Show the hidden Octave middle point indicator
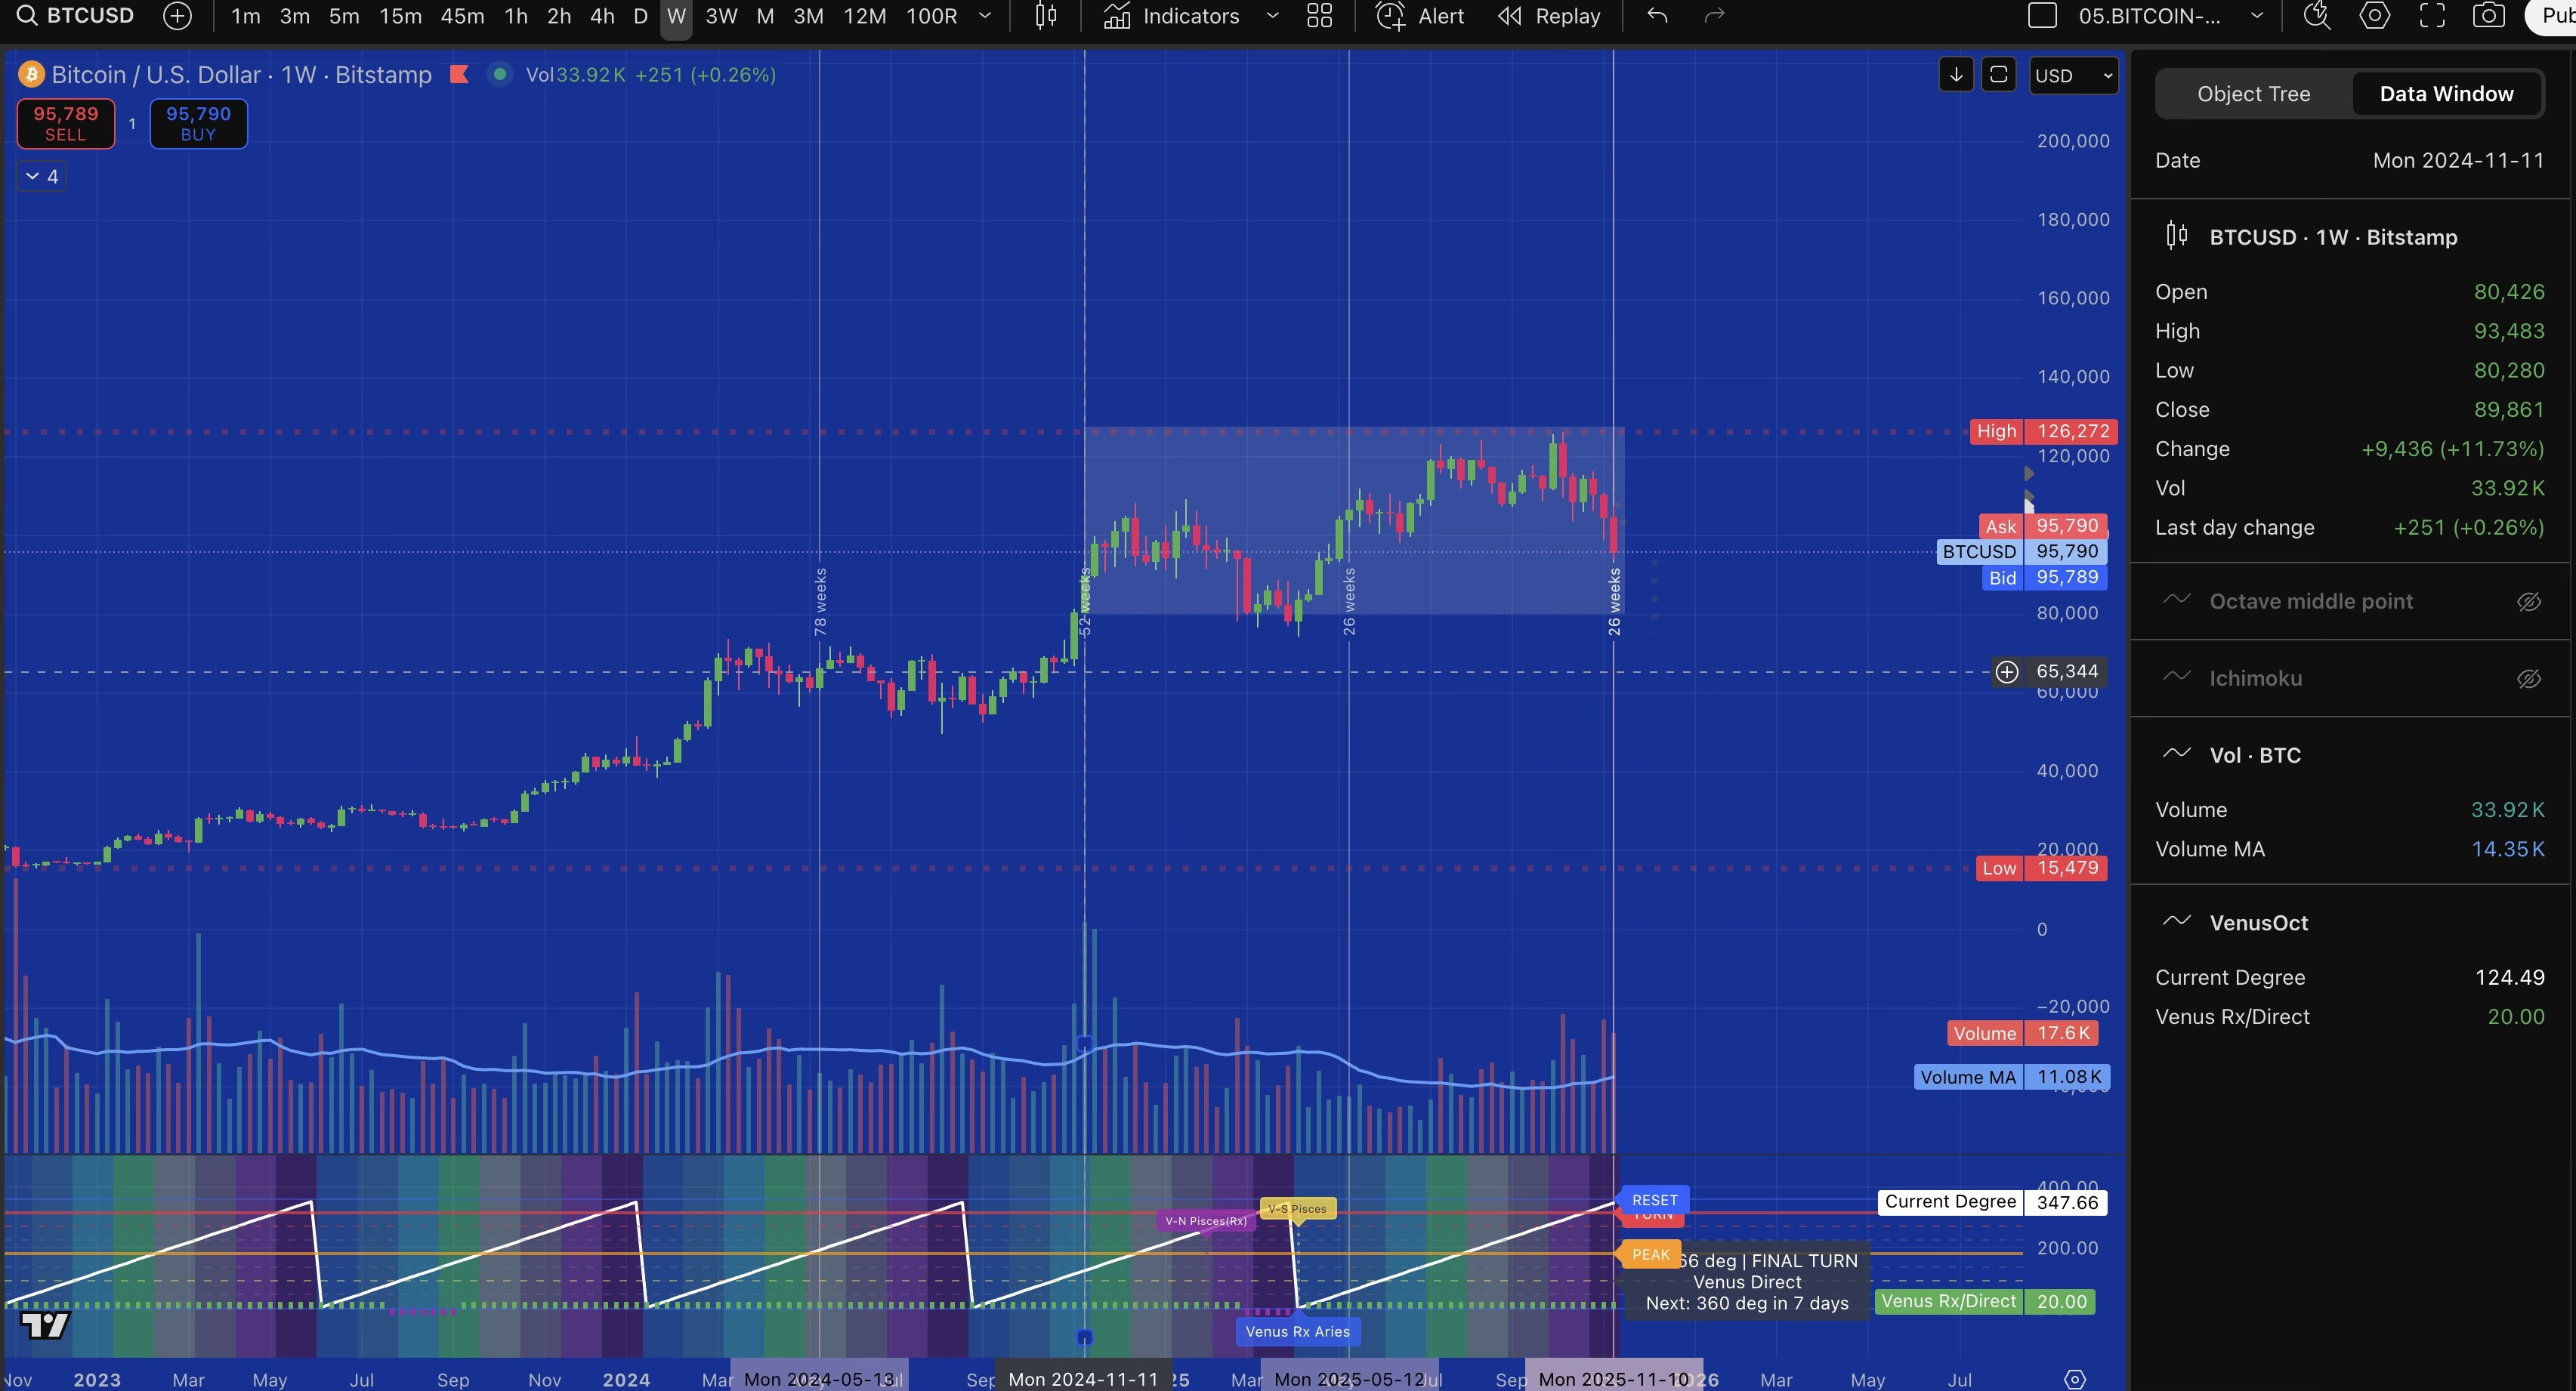The height and width of the screenshot is (1391, 2576). click(x=2528, y=602)
